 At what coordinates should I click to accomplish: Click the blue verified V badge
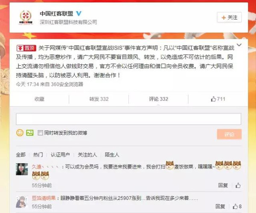click(x=79, y=13)
